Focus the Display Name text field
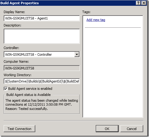This screenshot has width=149, height=137. pos(42,18)
